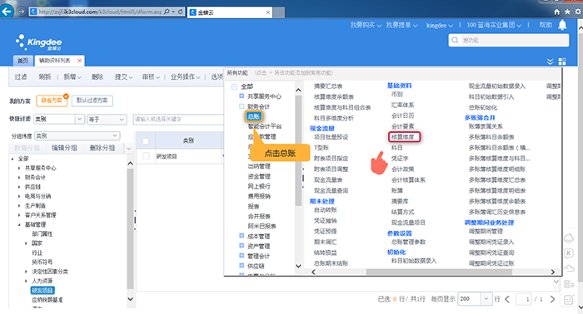Open the browser favorites star
The width and height of the screenshot is (583, 314).
567,12
